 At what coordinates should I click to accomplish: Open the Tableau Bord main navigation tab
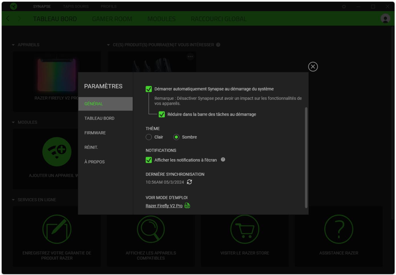(55, 19)
